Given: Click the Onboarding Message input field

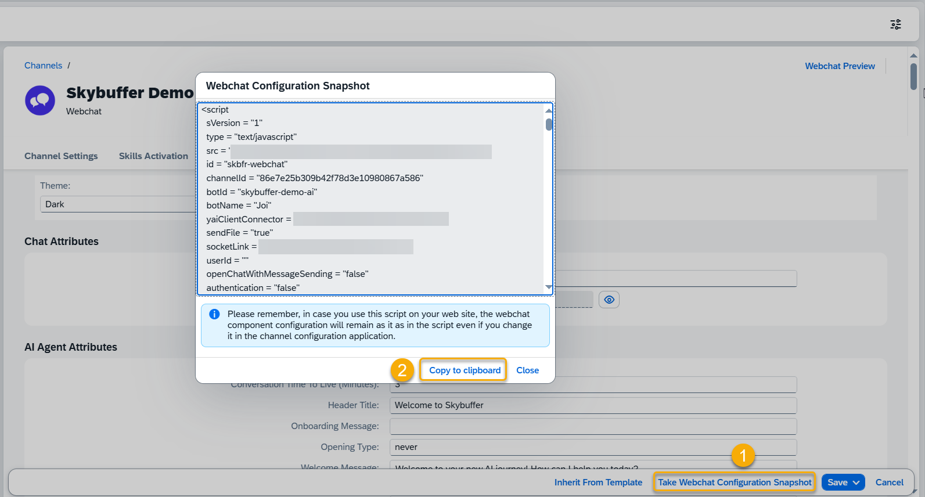Looking at the screenshot, I should pyautogui.click(x=593, y=426).
